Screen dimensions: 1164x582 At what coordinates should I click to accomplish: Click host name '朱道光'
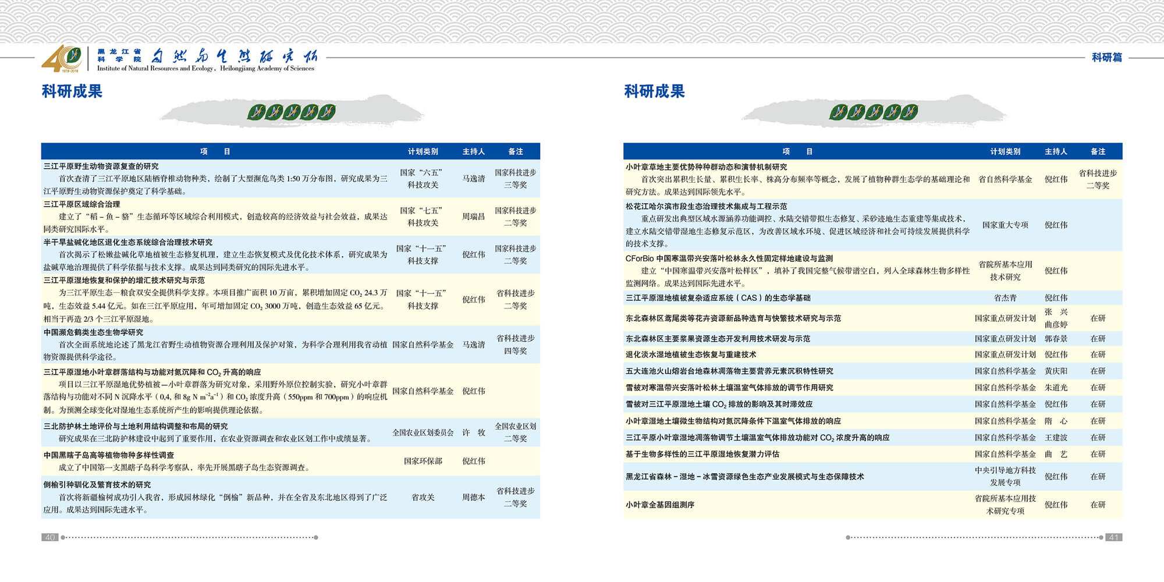pyautogui.click(x=1056, y=388)
